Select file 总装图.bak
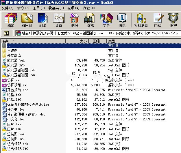The height and width of the screenshot is (153, 181). [16, 134]
